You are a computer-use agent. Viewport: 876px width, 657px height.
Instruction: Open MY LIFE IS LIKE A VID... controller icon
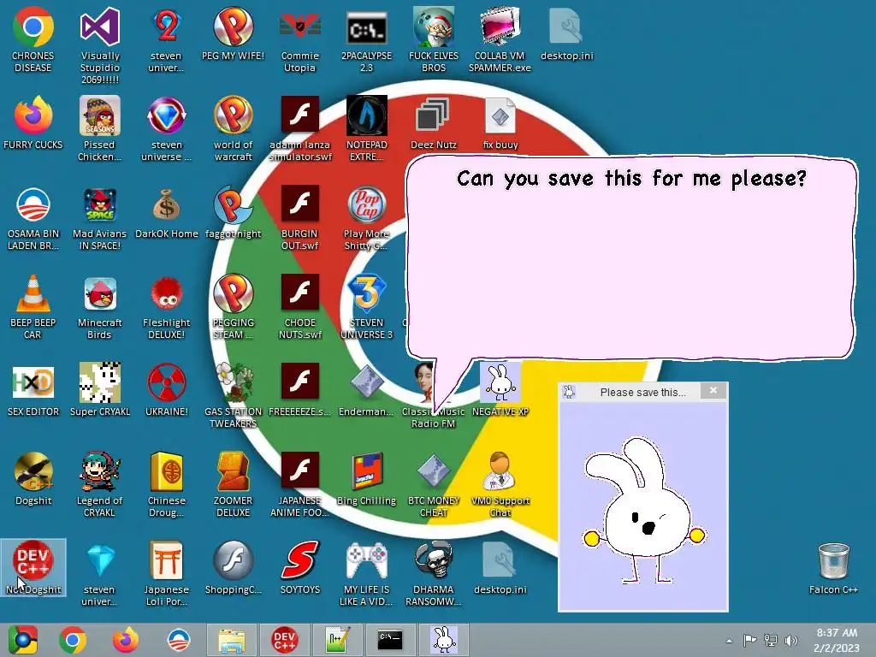pos(366,560)
